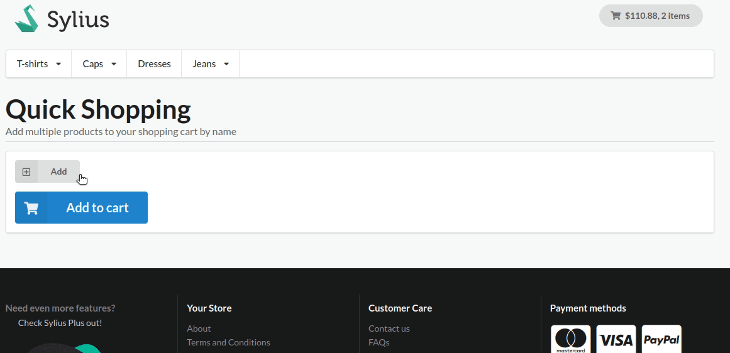Expand the Caps menu
730x353 pixels.
click(x=99, y=63)
